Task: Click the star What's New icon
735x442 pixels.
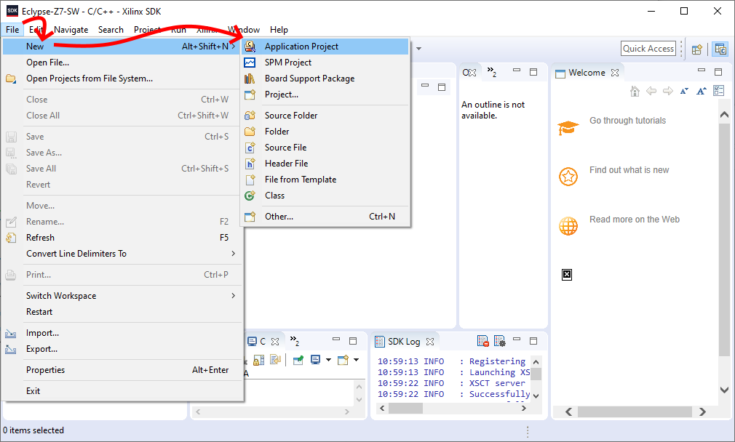Action: pos(568,177)
